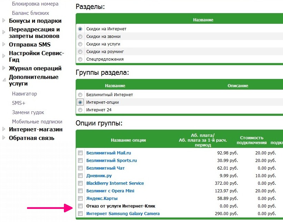Select the 'Безлимитный Интернет' group radio button

tap(80, 95)
